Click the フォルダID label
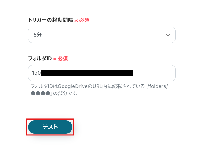This screenshot has width=204, height=147. click(40, 58)
